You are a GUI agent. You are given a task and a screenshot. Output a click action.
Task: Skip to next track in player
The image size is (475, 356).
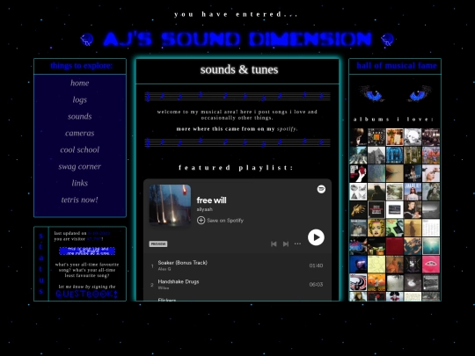[x=285, y=243]
